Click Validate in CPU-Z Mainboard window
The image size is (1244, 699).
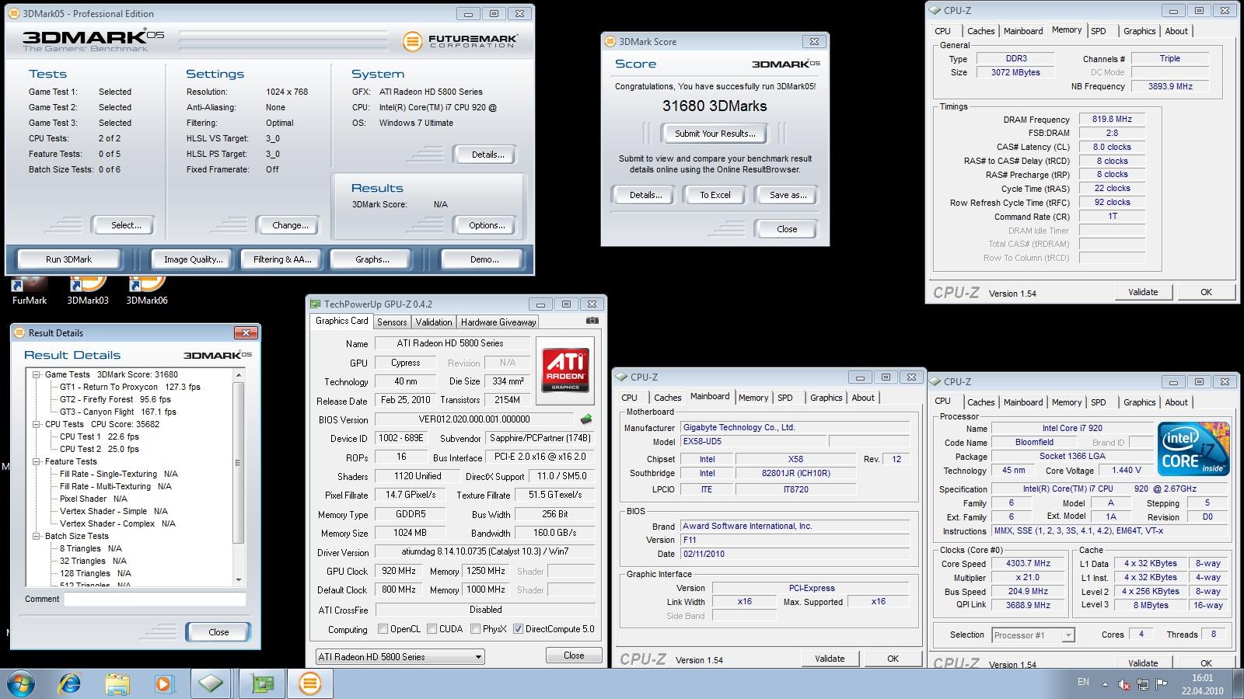coord(830,659)
